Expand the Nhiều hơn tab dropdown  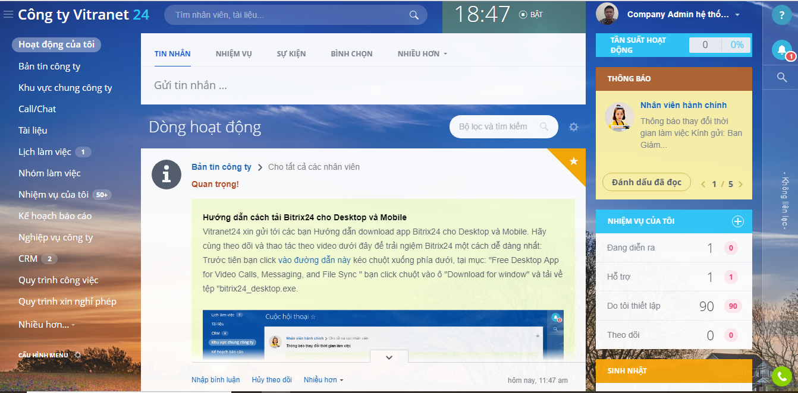(422, 53)
